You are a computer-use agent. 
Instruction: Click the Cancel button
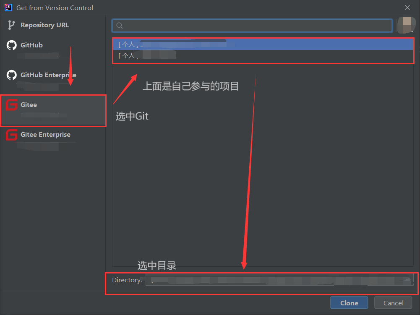pyautogui.click(x=393, y=303)
